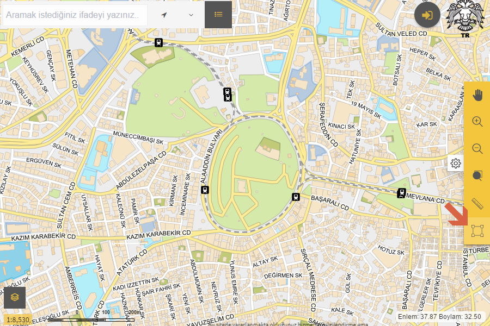Click the tram stop on Mevlana Cd
490x326 pixels.
click(402, 192)
